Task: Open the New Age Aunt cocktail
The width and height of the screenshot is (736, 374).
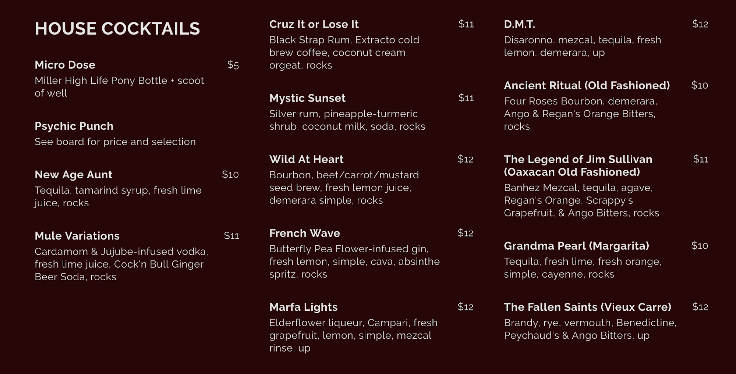Action: (73, 175)
